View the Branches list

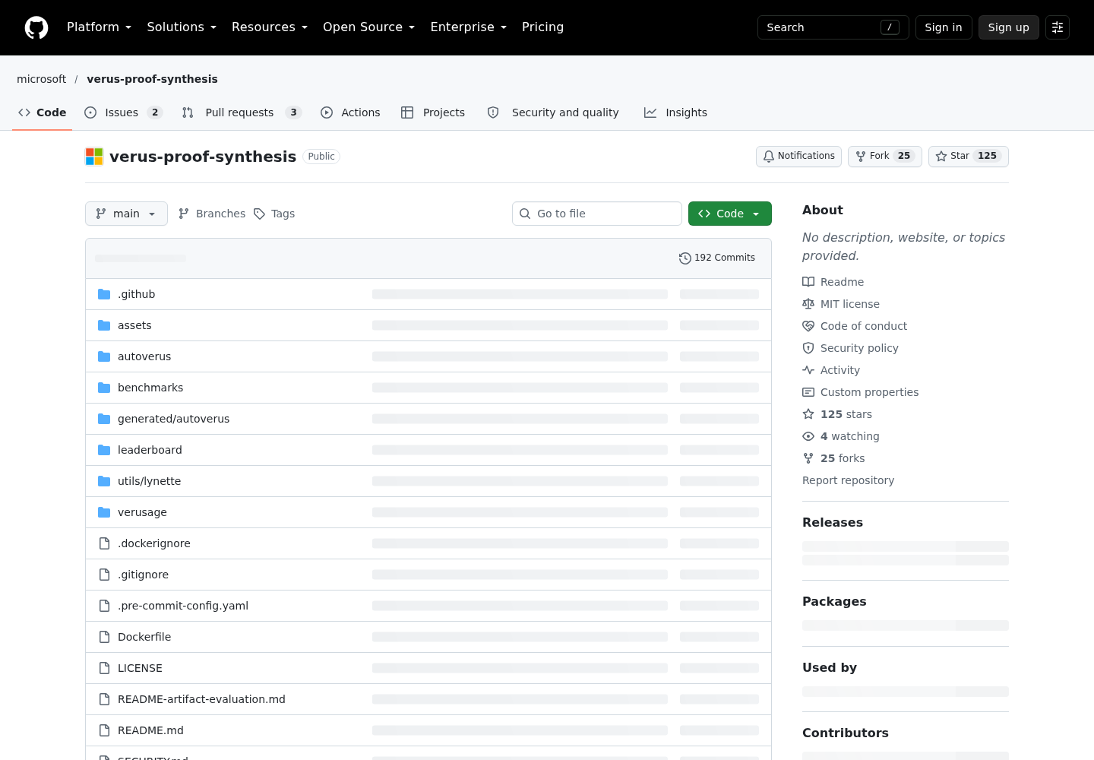[x=212, y=214]
